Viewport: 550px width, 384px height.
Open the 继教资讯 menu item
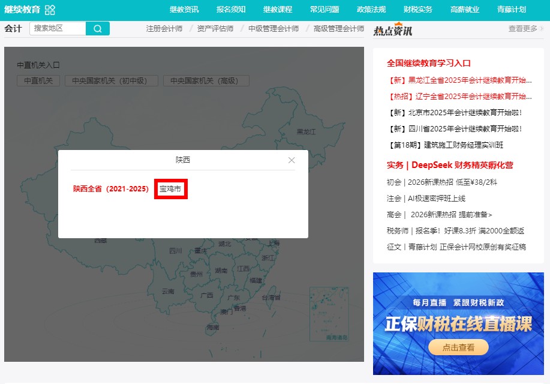[184, 10]
